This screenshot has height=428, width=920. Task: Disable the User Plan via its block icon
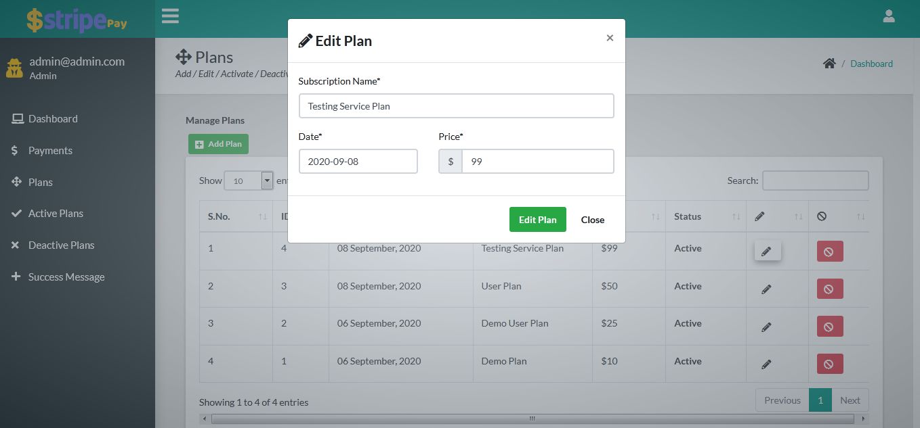tap(830, 289)
